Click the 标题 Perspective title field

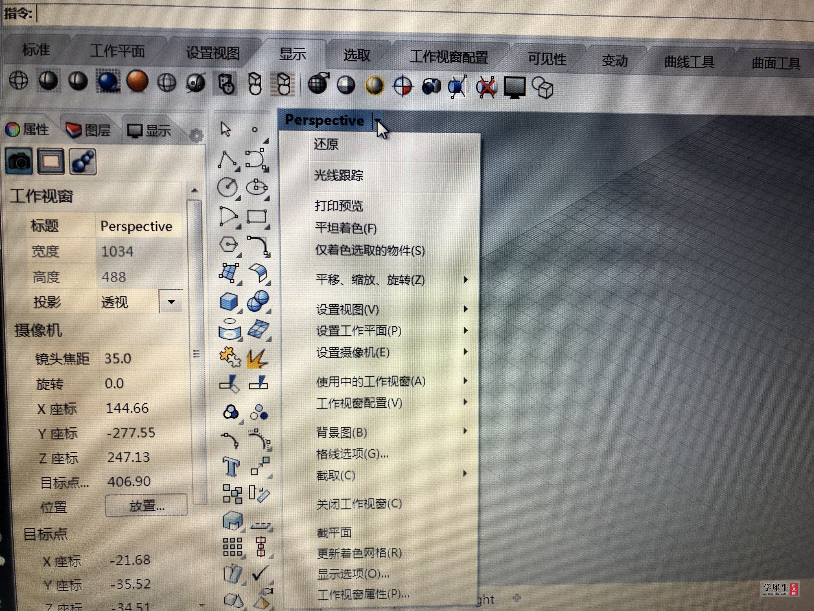138,226
